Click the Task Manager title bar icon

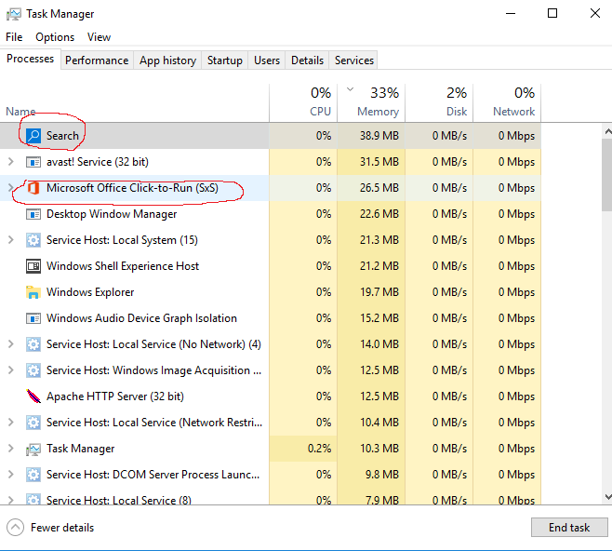click(x=14, y=15)
